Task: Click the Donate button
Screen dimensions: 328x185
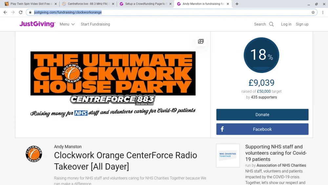Action: (262, 115)
